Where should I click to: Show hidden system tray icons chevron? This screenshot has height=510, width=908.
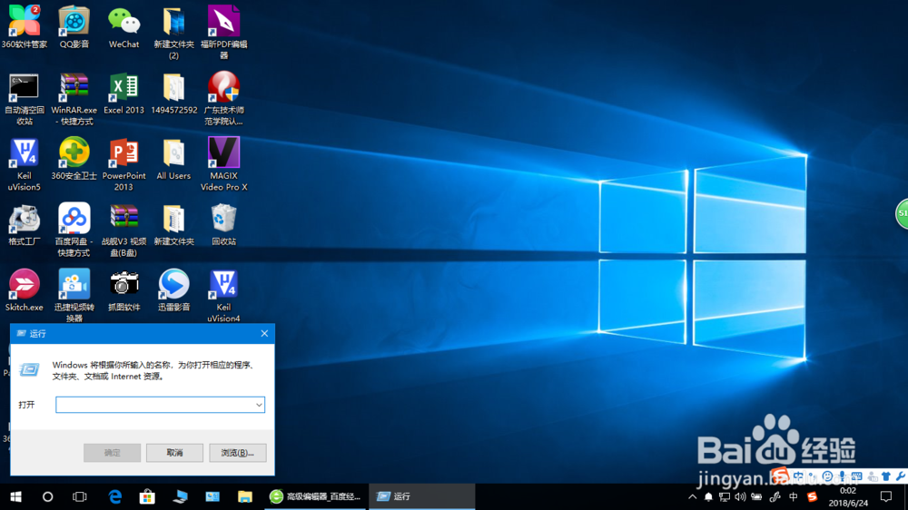(693, 496)
